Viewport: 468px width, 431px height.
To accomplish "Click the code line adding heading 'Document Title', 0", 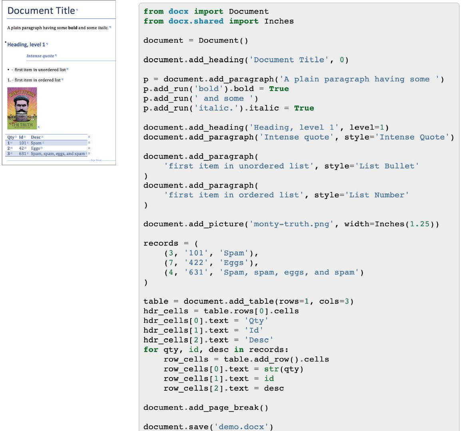I will [x=246, y=60].
